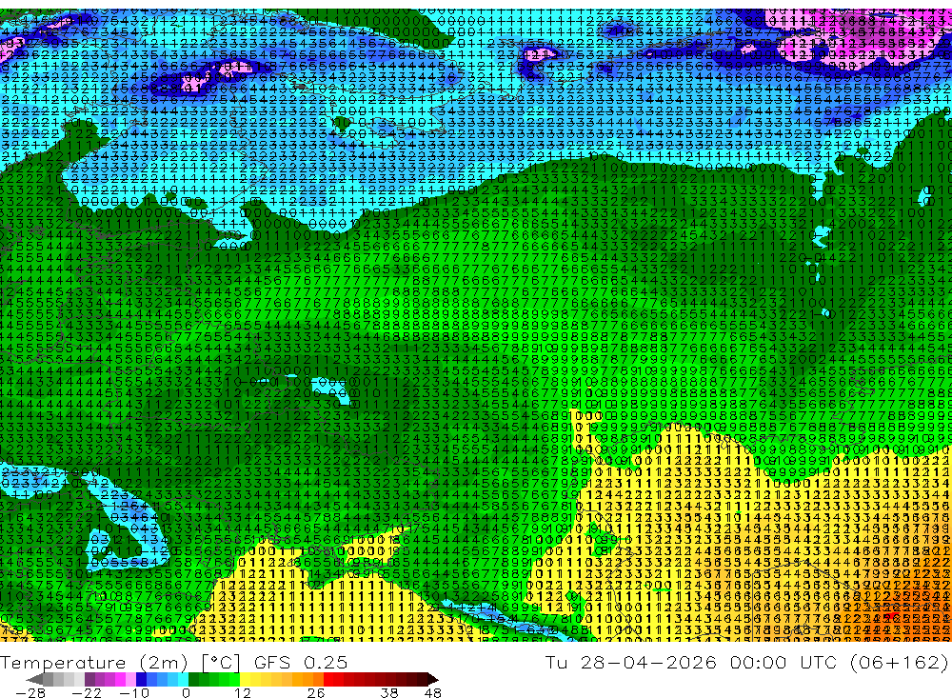
Task: Click the "00:00 UTC" time text
Action: (x=783, y=663)
